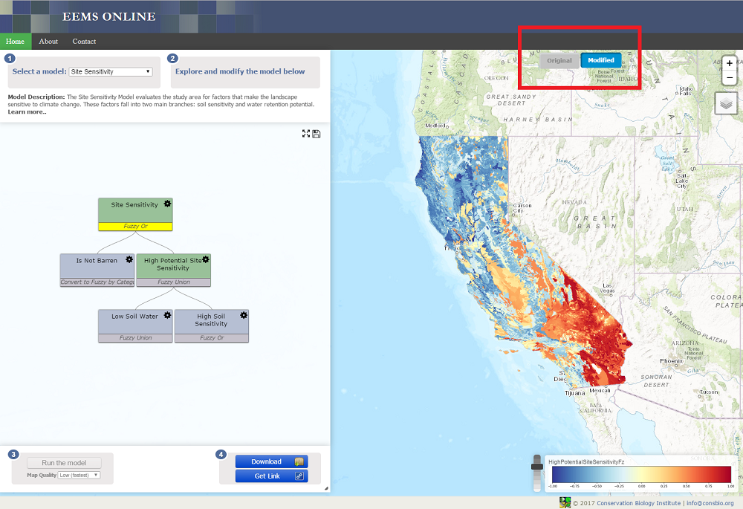Open the About menu item

(48, 42)
